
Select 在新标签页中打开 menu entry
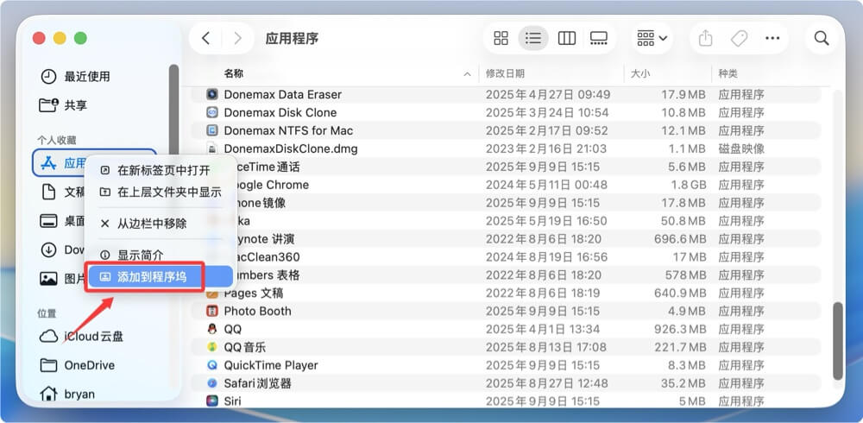163,170
